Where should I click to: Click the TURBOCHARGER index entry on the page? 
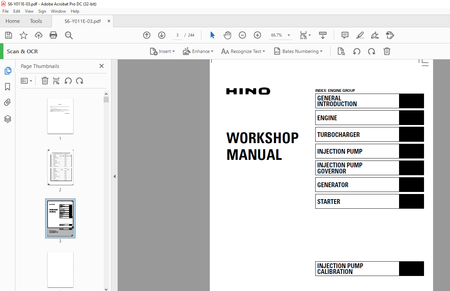click(x=370, y=135)
